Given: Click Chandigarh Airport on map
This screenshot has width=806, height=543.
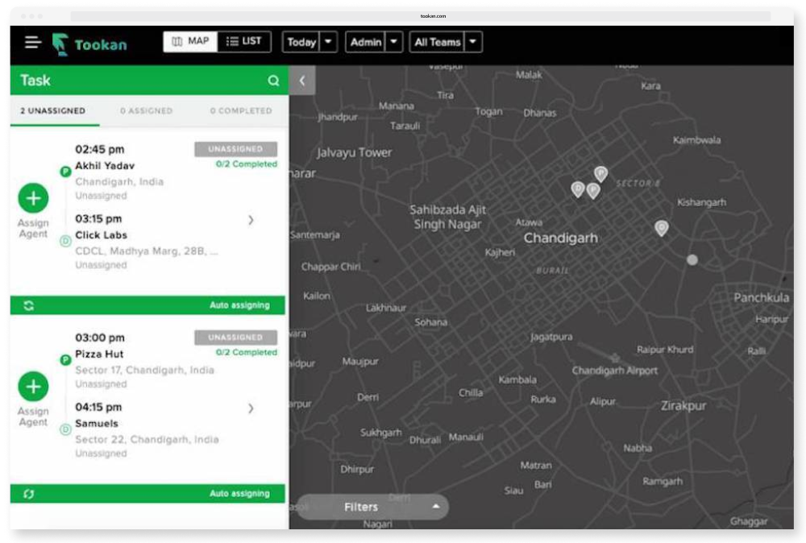Looking at the screenshot, I should coord(615,371).
